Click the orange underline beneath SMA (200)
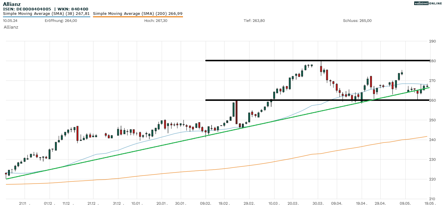444x205 pixels. [x=138, y=17]
